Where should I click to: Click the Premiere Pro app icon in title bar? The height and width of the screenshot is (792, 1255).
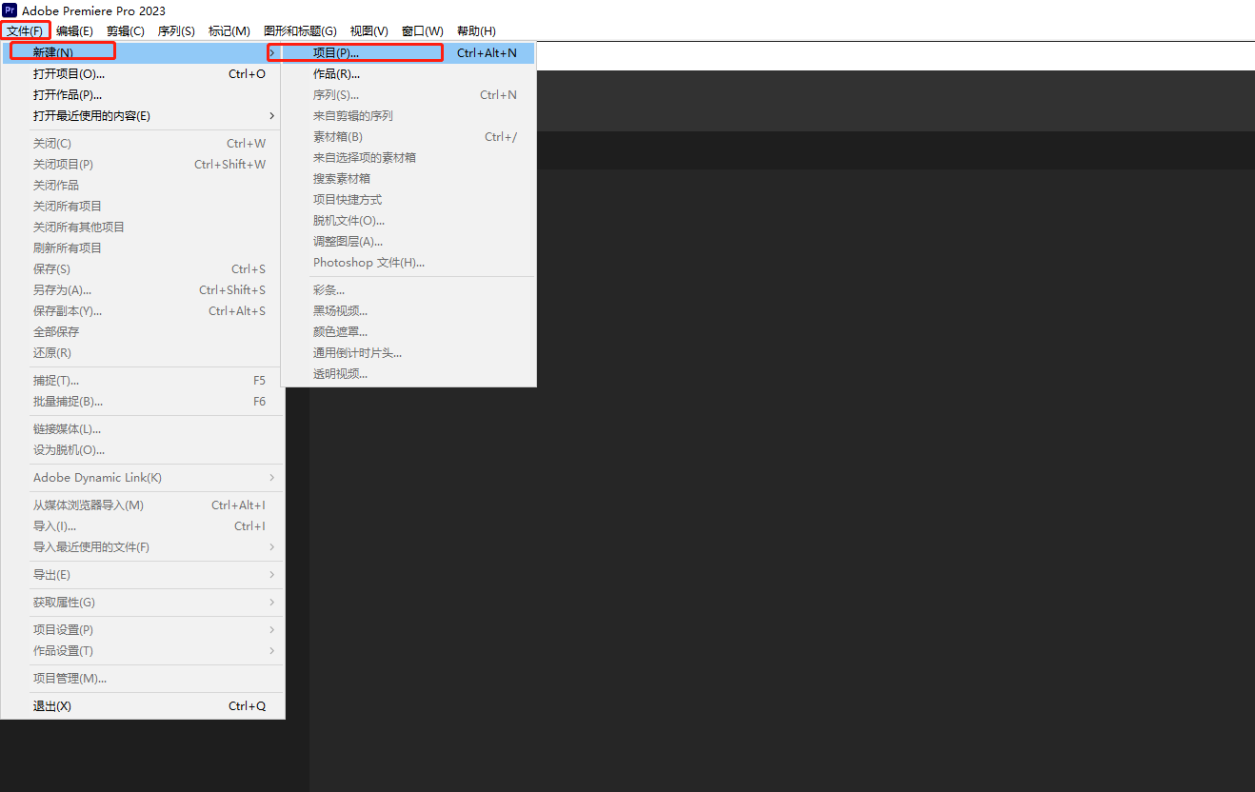point(10,10)
